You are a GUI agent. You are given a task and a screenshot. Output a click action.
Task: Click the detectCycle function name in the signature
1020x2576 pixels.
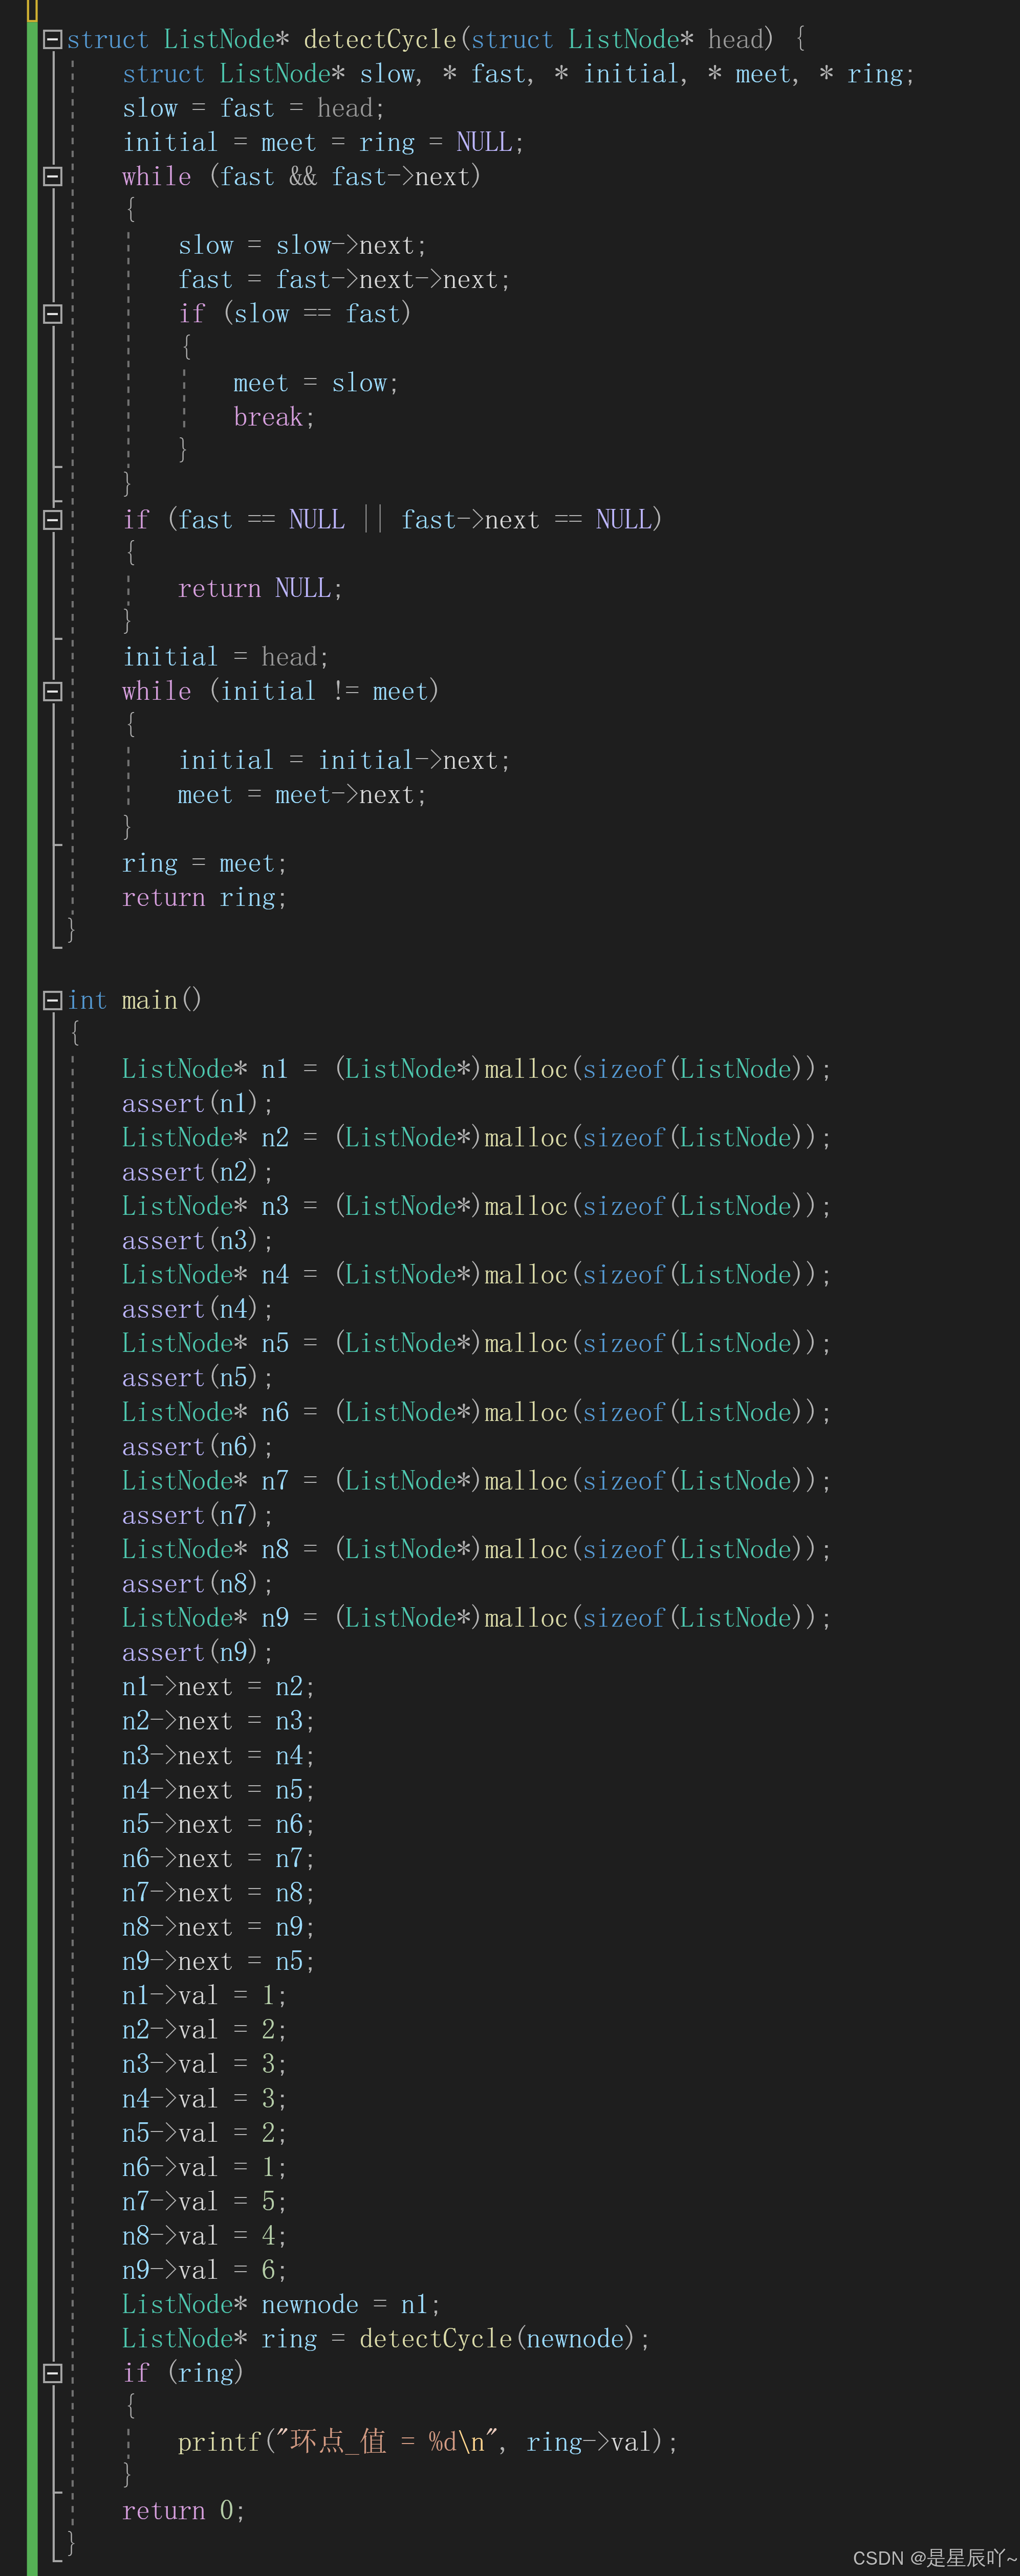tap(379, 40)
